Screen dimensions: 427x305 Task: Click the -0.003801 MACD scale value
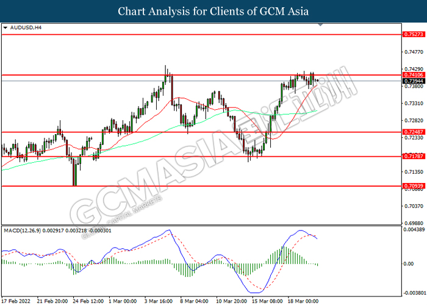414,293
